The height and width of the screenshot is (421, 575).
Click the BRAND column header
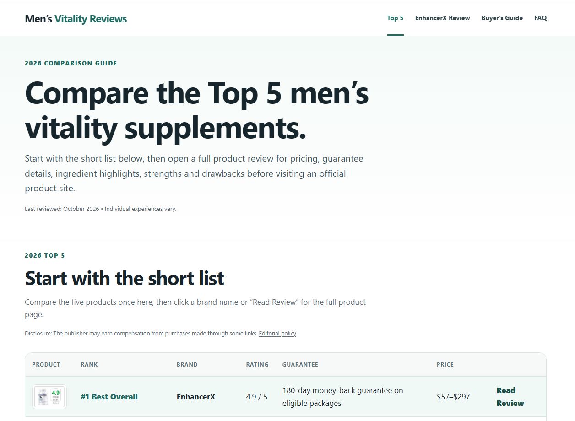tap(187, 365)
